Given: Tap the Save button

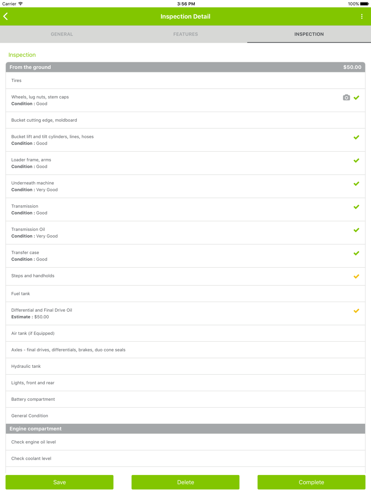Looking at the screenshot, I should [59, 482].
